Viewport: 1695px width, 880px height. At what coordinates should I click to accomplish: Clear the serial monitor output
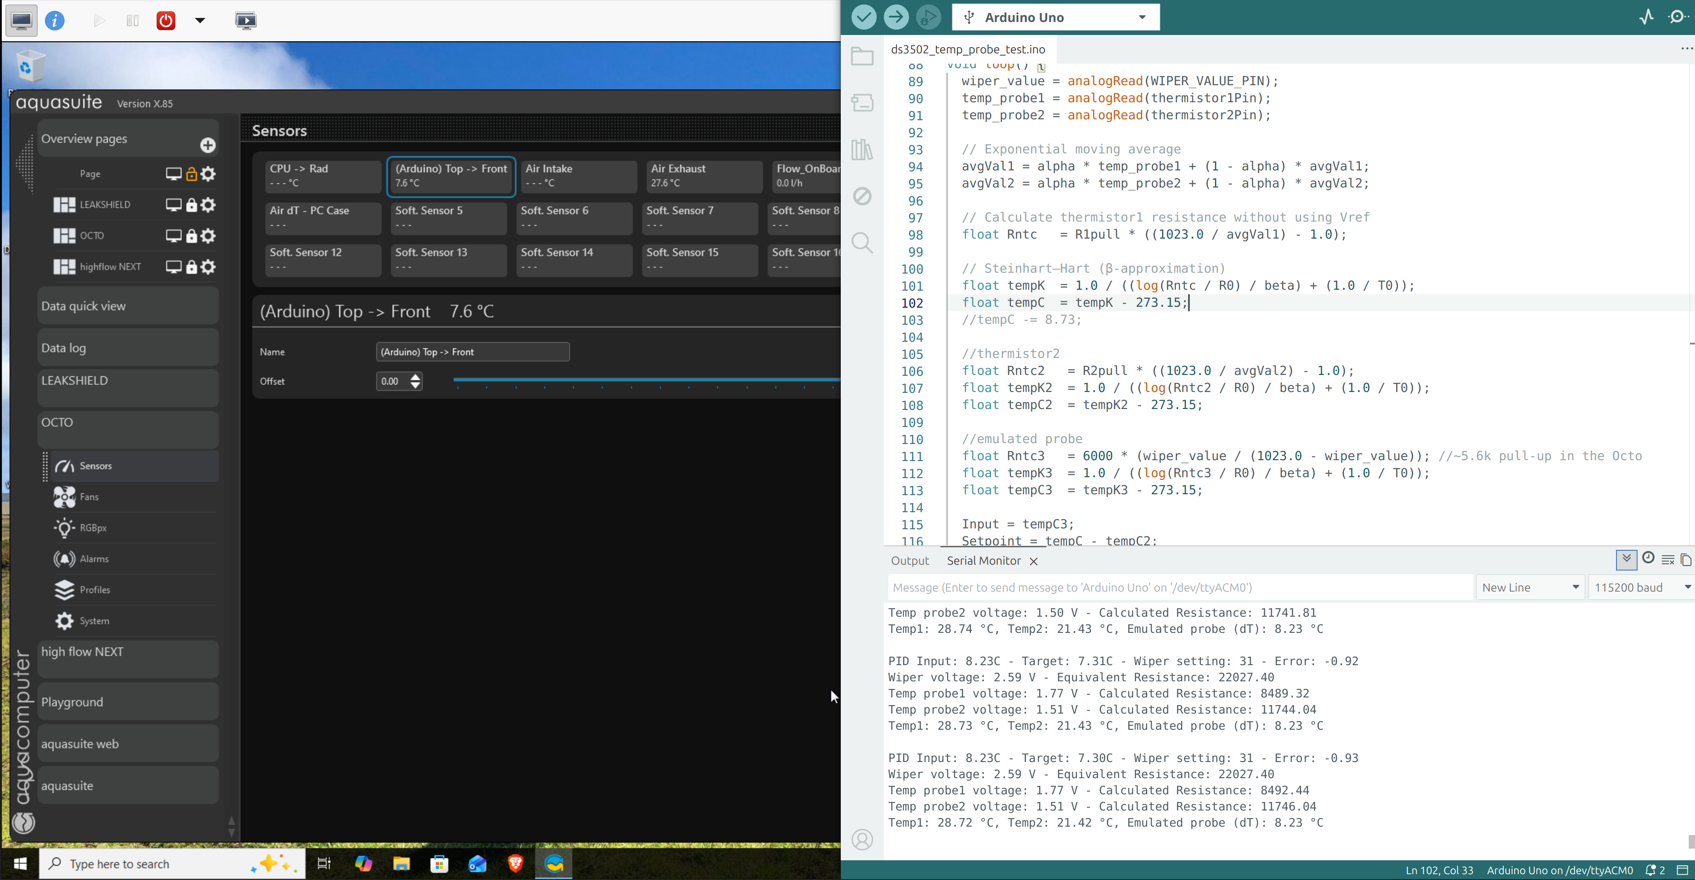(1667, 560)
